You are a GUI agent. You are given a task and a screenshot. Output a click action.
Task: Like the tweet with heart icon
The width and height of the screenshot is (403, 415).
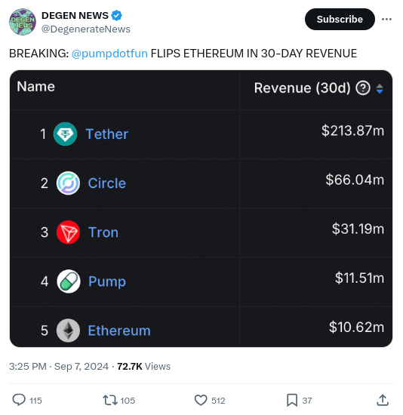coord(201,400)
